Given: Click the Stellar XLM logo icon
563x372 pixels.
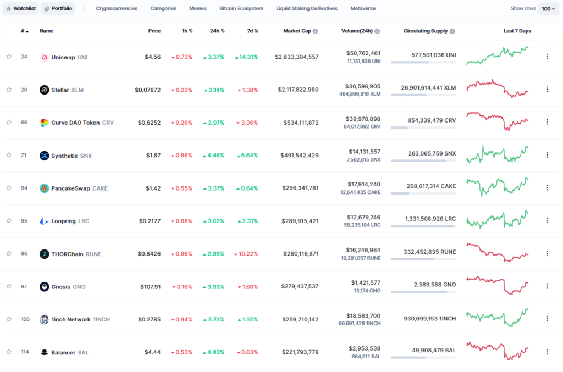Looking at the screenshot, I should coord(44,90).
